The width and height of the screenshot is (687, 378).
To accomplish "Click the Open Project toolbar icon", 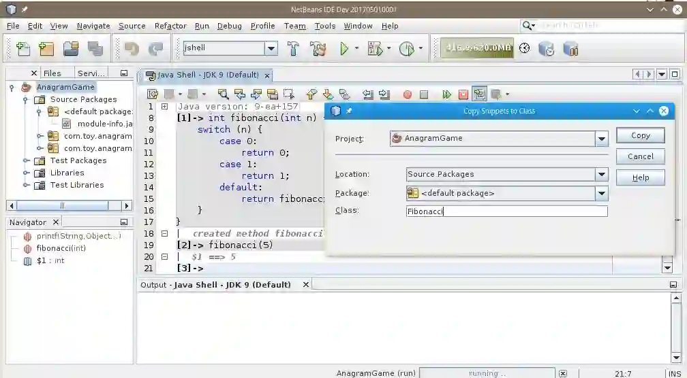I will pyautogui.click(x=71, y=48).
